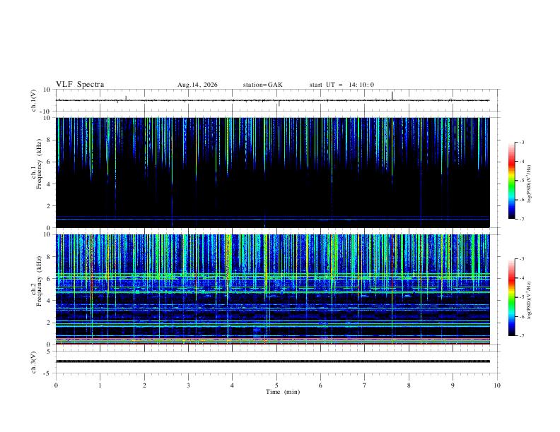This screenshot has width=560, height=432.
Task: Click the station=GAK label
Action: 262,85
